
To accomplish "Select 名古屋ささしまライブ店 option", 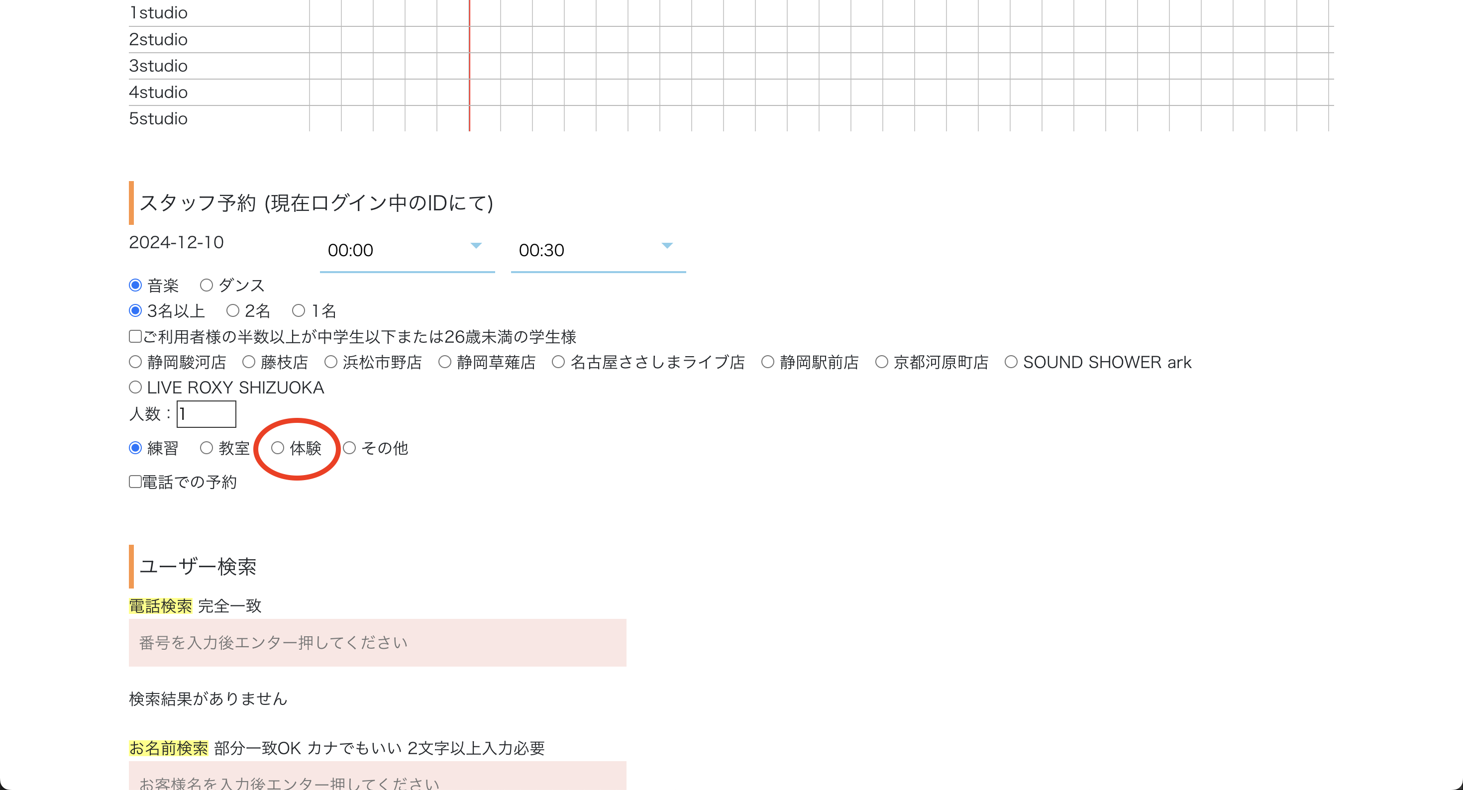I will pyautogui.click(x=558, y=362).
